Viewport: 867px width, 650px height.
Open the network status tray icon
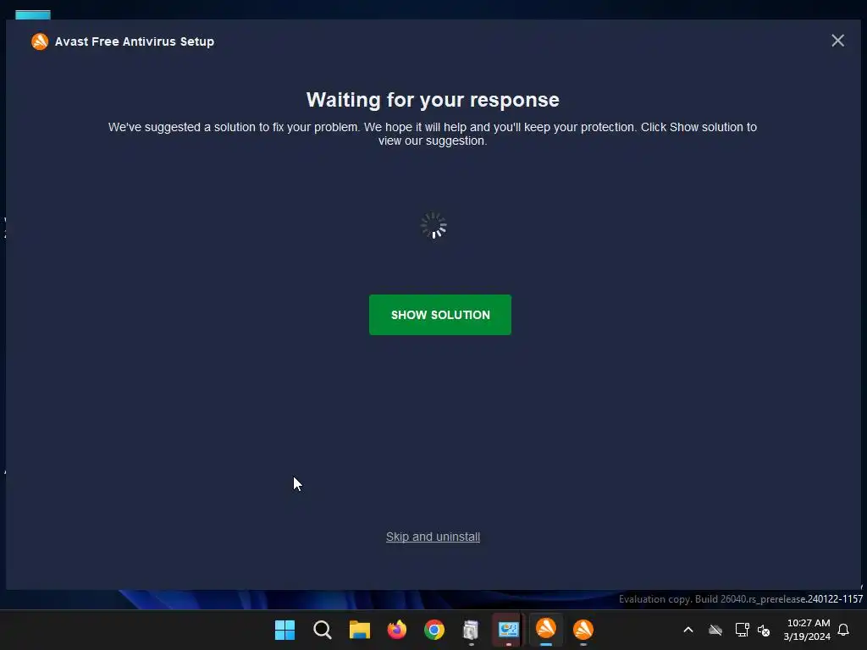coord(742,630)
